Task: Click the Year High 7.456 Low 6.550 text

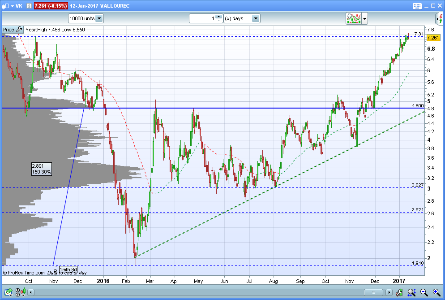Action: click(55, 30)
